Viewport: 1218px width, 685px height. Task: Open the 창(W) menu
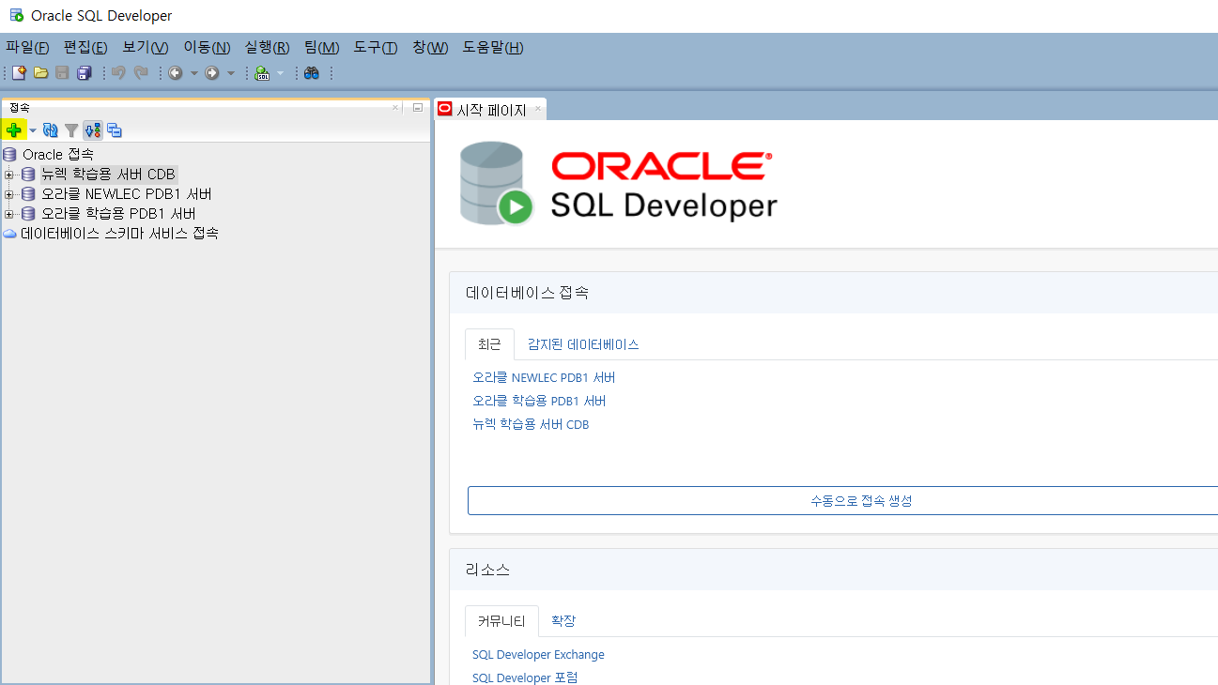tap(430, 48)
